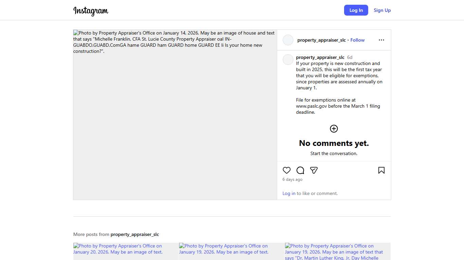
Task: Save post with the bookmark icon
Action: tap(381, 170)
